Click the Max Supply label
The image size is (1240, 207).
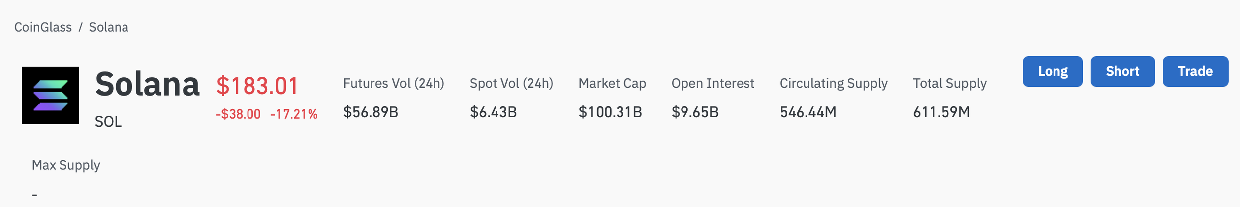[x=65, y=165]
